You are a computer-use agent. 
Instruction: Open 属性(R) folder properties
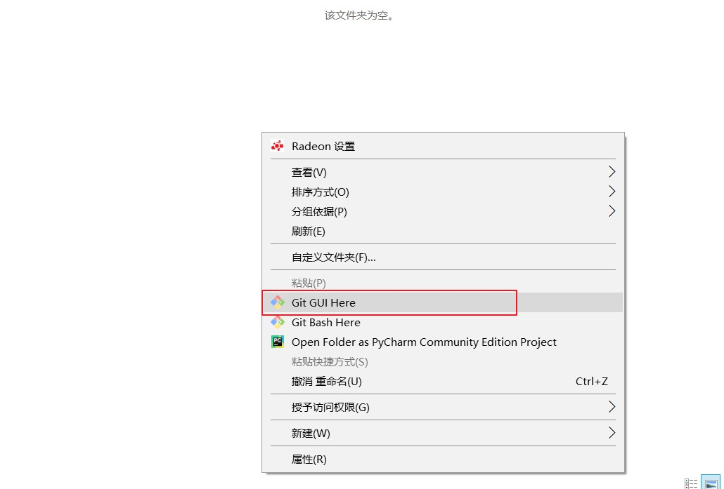point(309,460)
